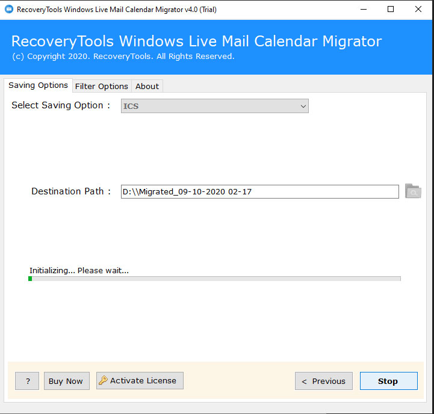
Task: Click inside the Destination Path field
Action: click(x=259, y=192)
